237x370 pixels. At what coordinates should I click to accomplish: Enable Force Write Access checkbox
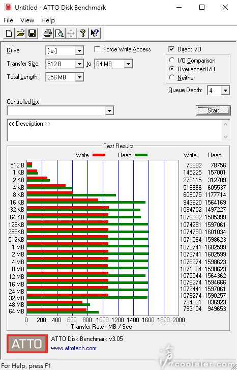coord(97,49)
